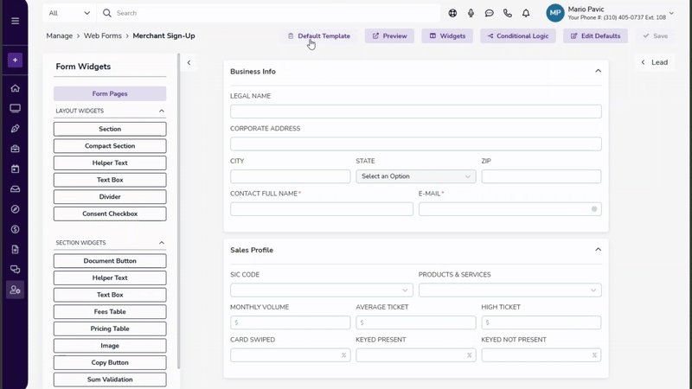
Task: Go to home icon in sidebar
Action: [x=15, y=88]
